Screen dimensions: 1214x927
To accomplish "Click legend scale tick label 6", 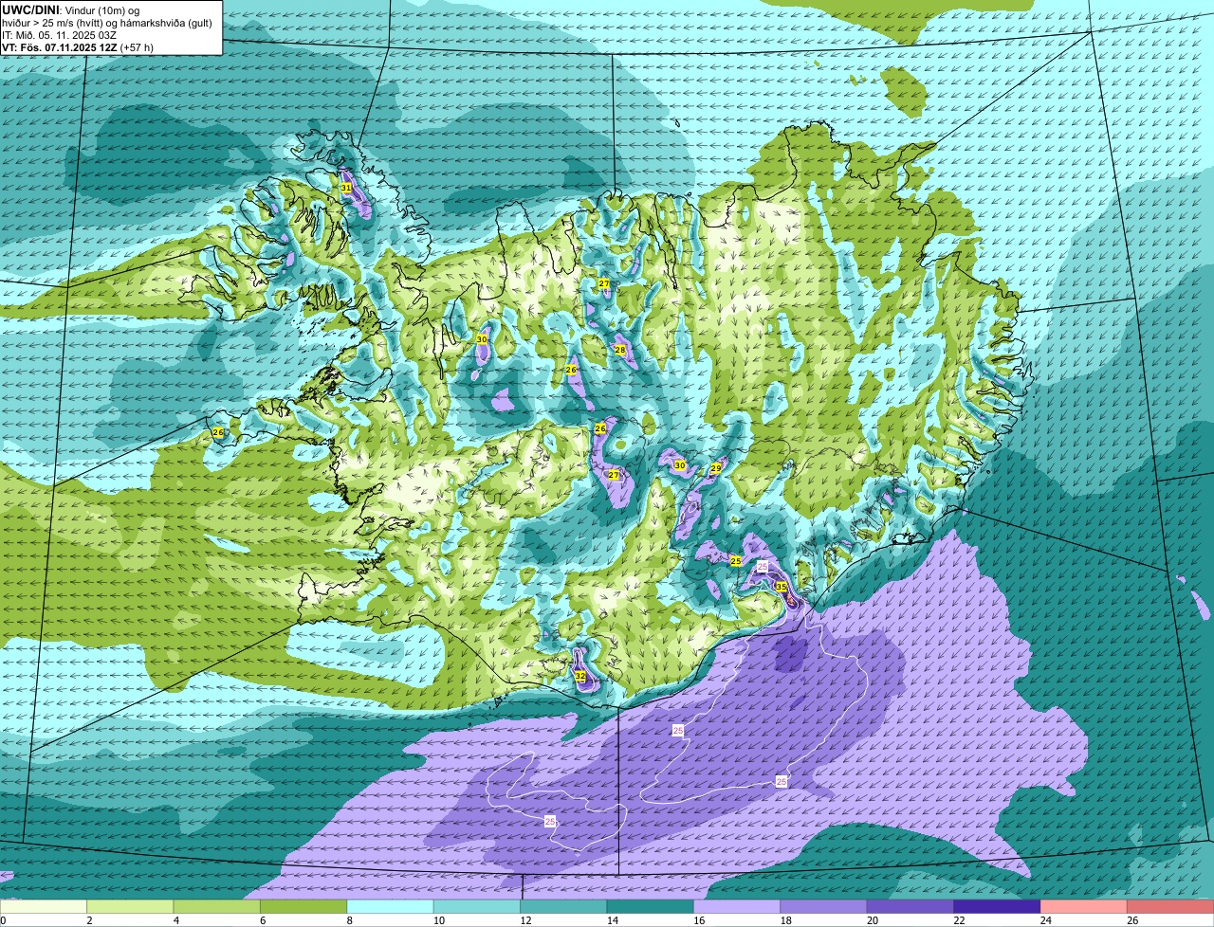I will click(262, 920).
